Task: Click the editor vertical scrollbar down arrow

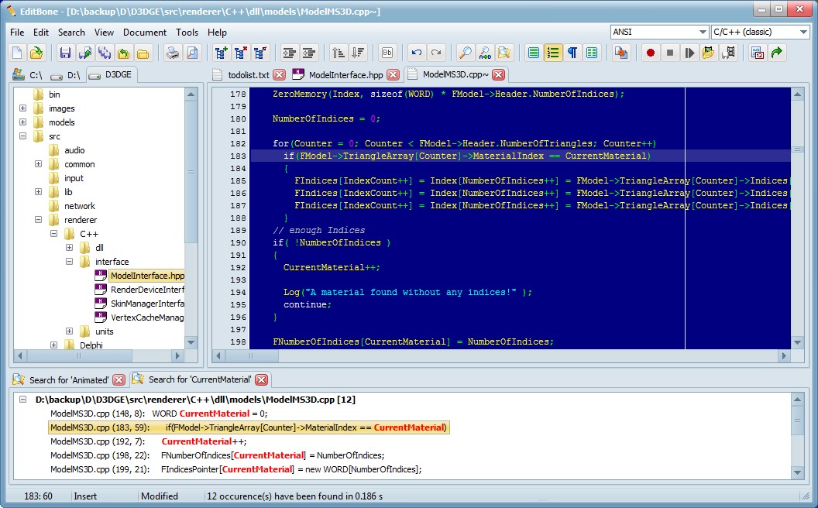Action: [797, 342]
